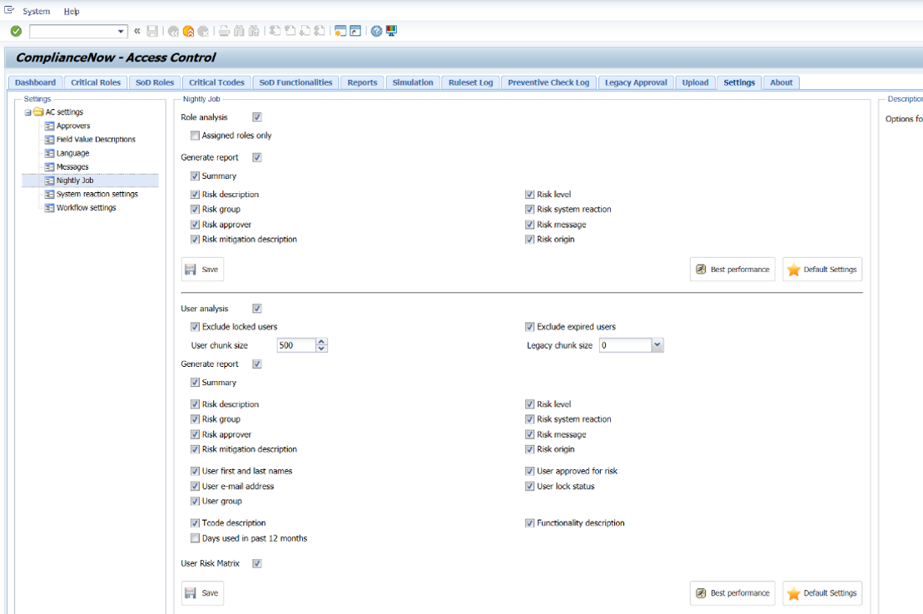
Task: Open the Legacy chunk size dropdown
Action: coord(658,345)
